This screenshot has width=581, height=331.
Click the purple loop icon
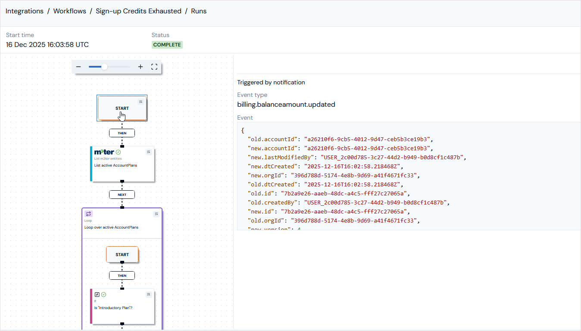(88, 214)
